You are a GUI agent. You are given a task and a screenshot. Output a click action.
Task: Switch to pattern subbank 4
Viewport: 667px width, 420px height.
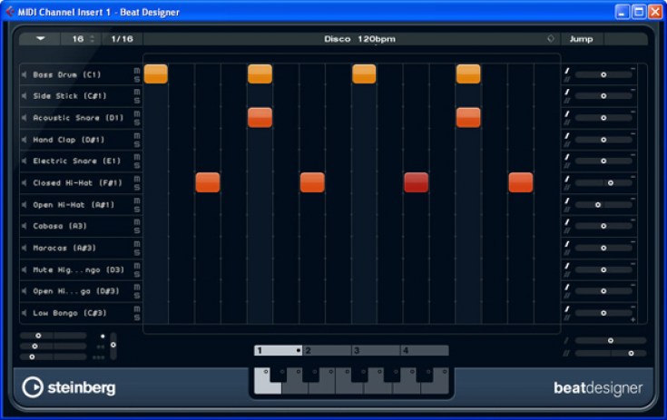pyautogui.click(x=424, y=350)
